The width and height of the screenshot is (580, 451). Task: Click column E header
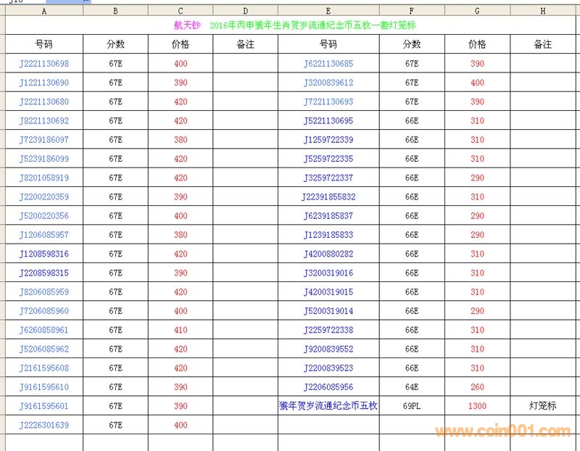click(x=328, y=11)
